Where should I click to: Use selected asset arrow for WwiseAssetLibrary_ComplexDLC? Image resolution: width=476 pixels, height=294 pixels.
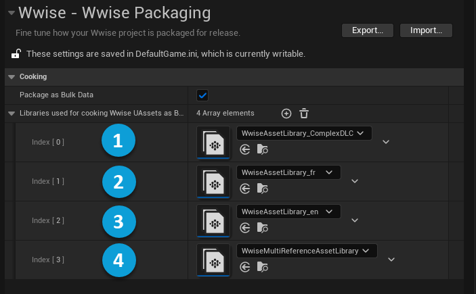tap(245, 149)
